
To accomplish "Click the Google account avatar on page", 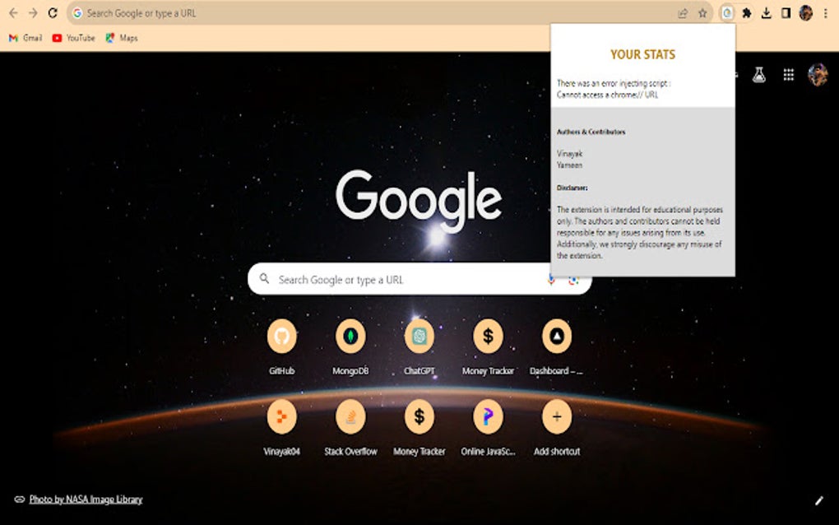I will pyautogui.click(x=818, y=75).
